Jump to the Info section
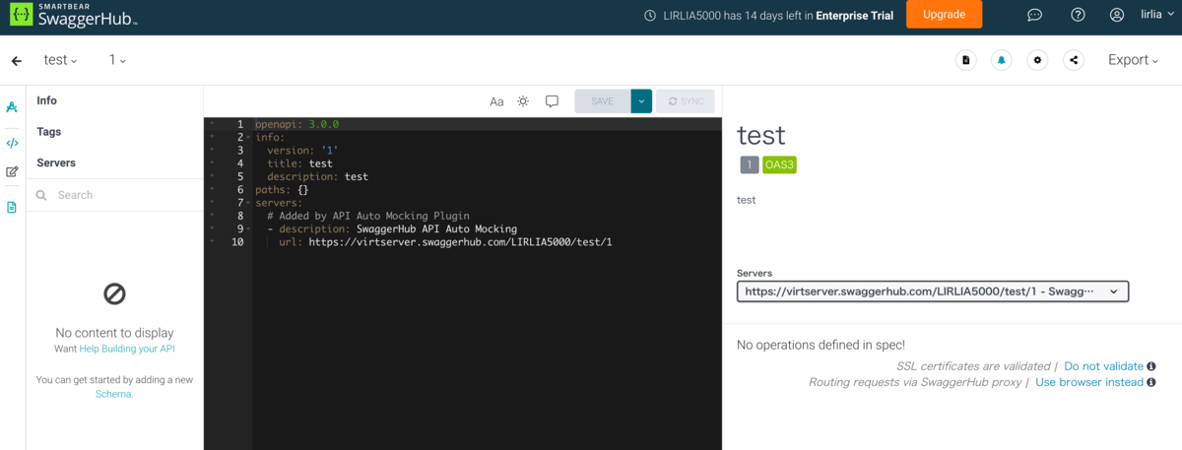1182x450 pixels. [46, 100]
